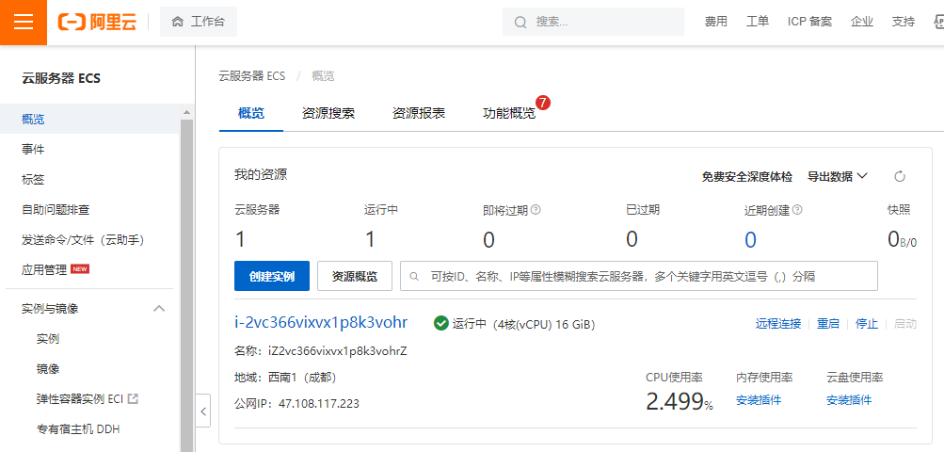Open instance i-2vc366vixvx1p8k3vohr link

click(321, 322)
